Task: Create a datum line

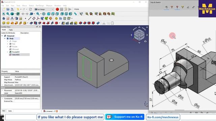Action: coord(30,18)
